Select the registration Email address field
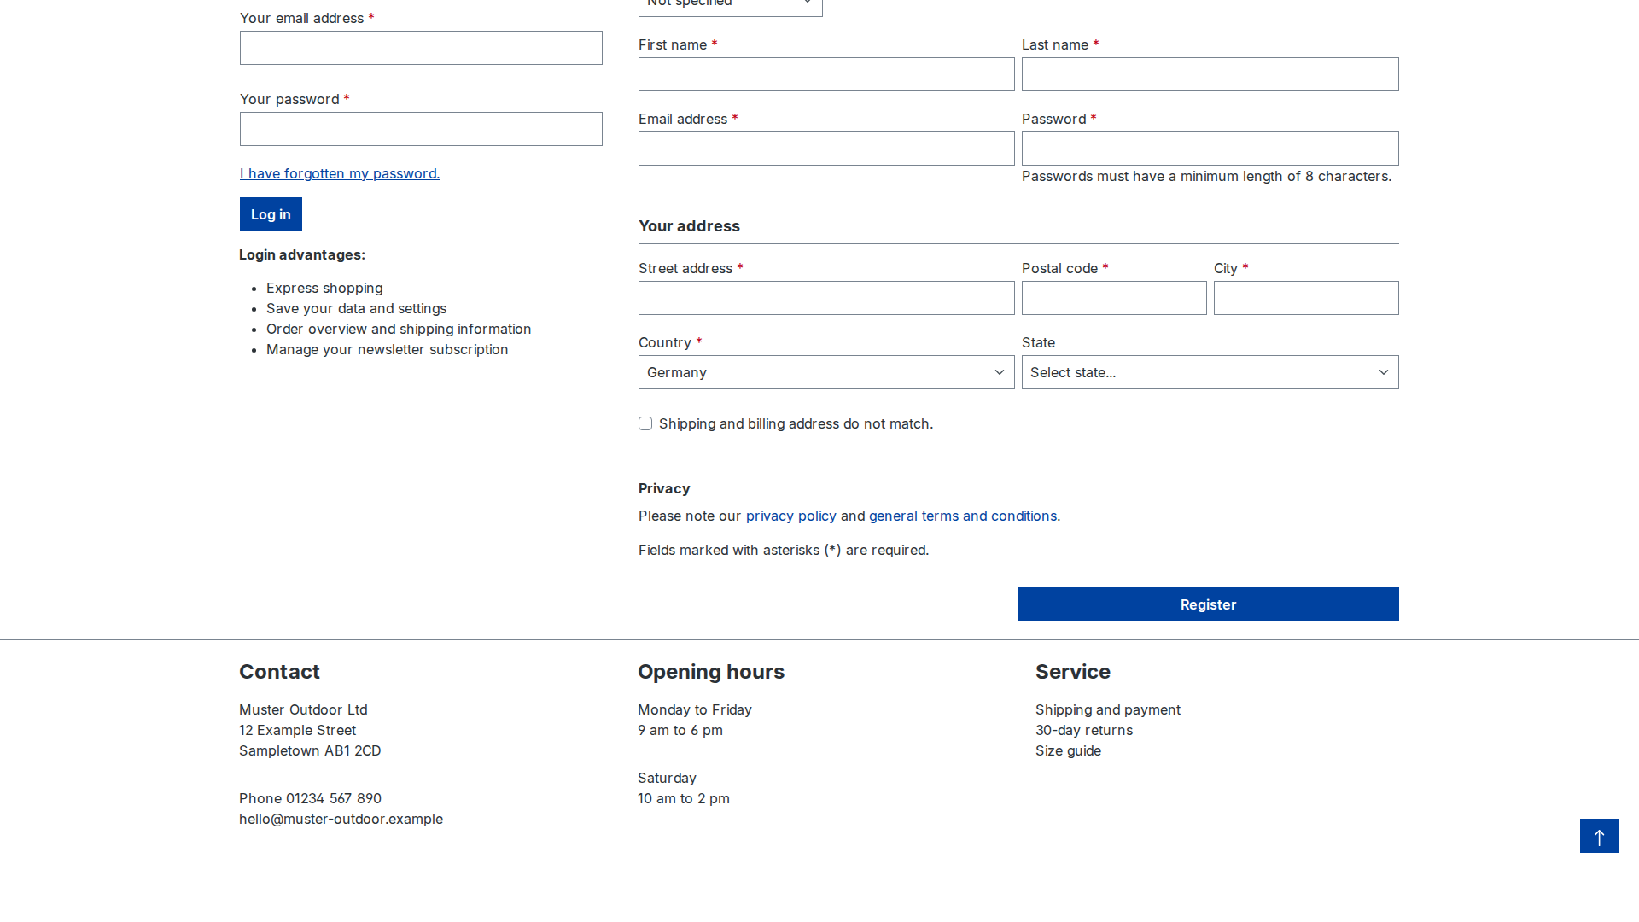This screenshot has height=922, width=1639. (x=826, y=149)
